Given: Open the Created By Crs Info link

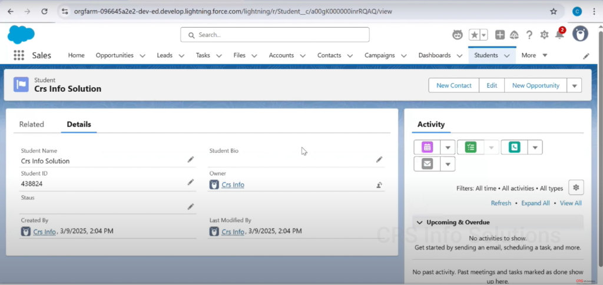Looking at the screenshot, I should pos(45,231).
